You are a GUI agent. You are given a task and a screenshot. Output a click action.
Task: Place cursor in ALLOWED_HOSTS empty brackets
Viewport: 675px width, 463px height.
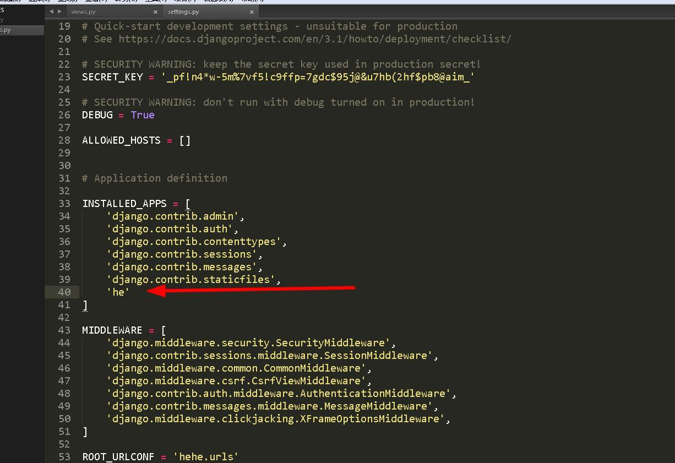(x=185, y=140)
